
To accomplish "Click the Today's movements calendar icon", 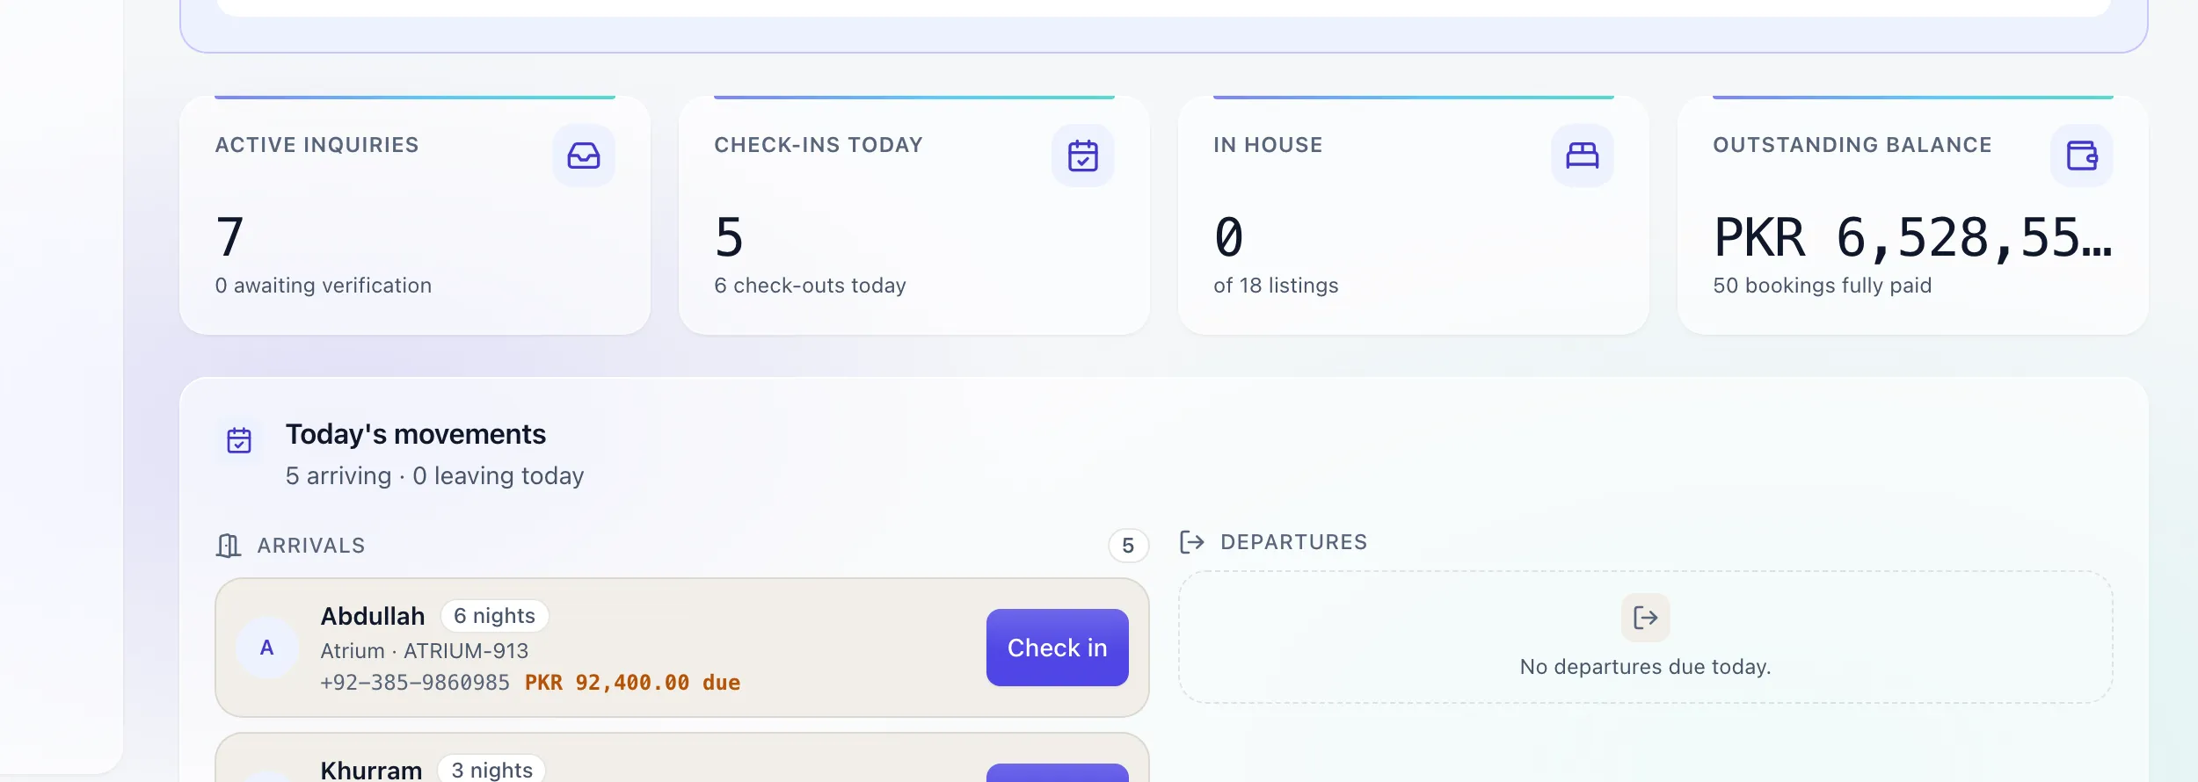I will tap(239, 440).
